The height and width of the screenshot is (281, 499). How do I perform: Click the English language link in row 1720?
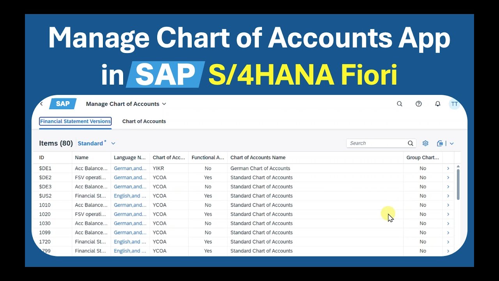coord(130,242)
